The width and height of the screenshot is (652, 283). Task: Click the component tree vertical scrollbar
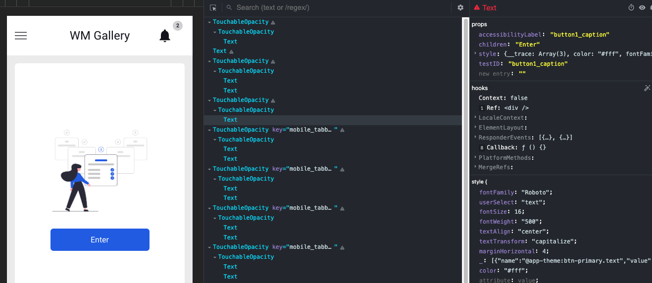pos(465,148)
